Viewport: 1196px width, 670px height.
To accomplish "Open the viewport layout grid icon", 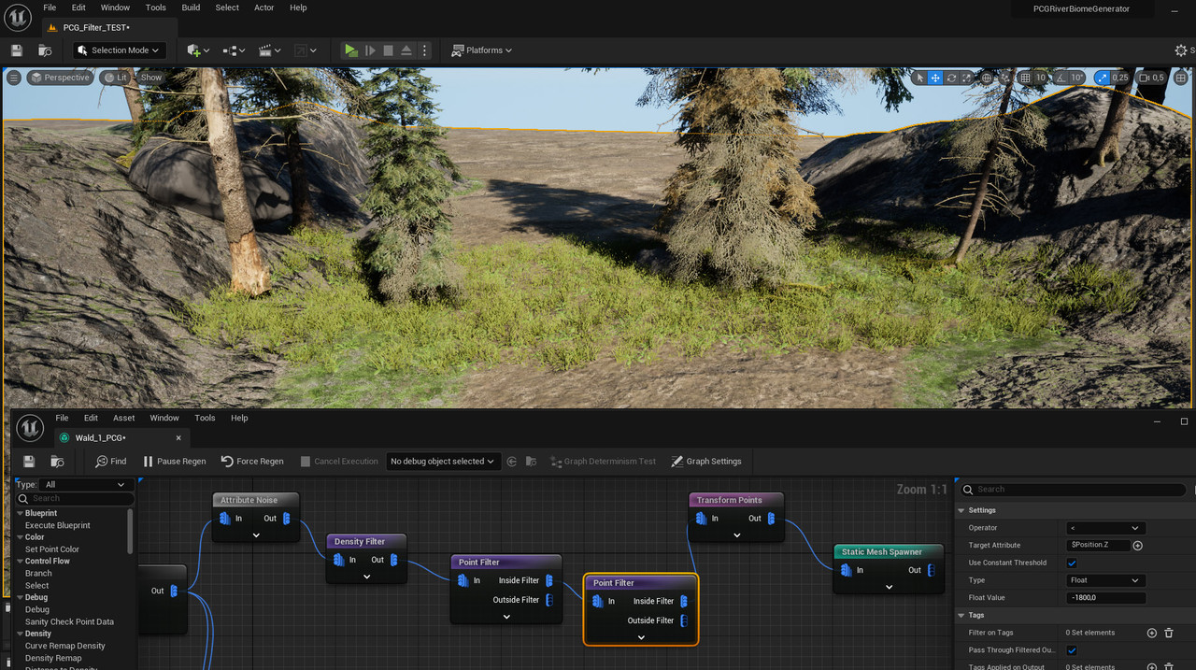I will 1179,78.
